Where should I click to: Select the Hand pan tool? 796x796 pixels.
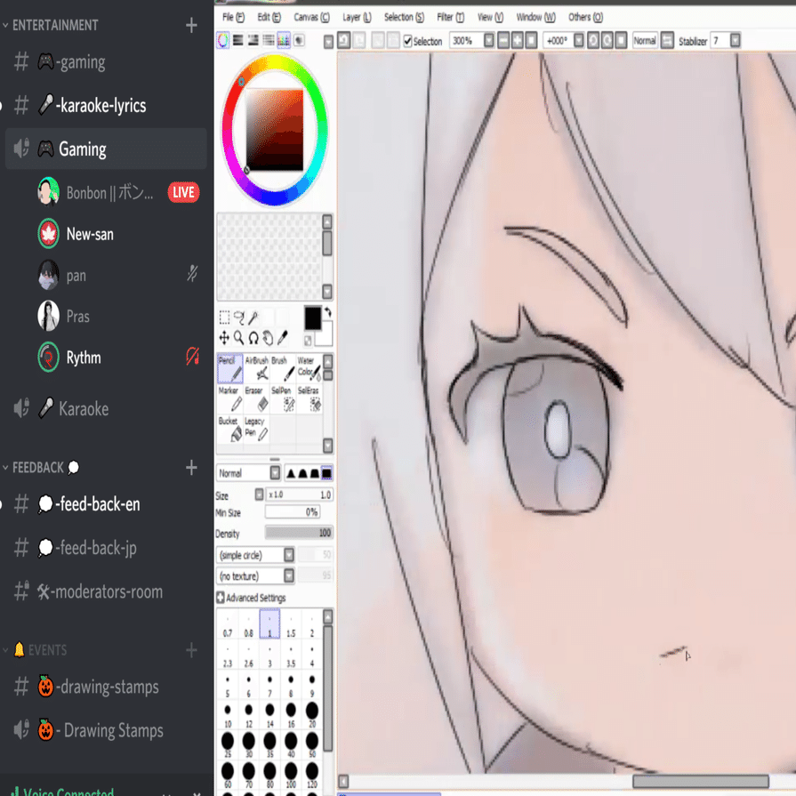[x=268, y=338]
